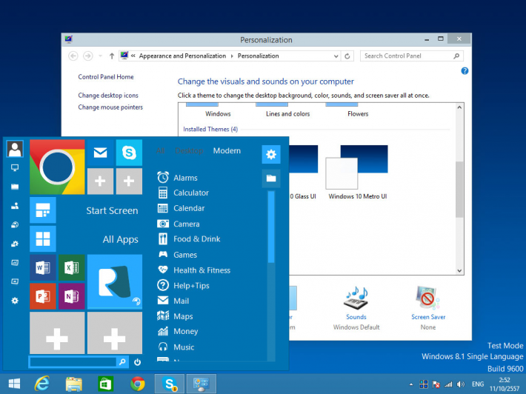This screenshot has width=526, height=394.
Task: Launch the Skype tile in start menu
Action: click(x=129, y=153)
